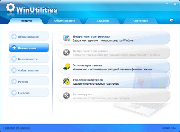Viewport: 180px width, 132px height.
Task: Click the Internet Explorer add-ons removal icon
Action: [x=66, y=81]
